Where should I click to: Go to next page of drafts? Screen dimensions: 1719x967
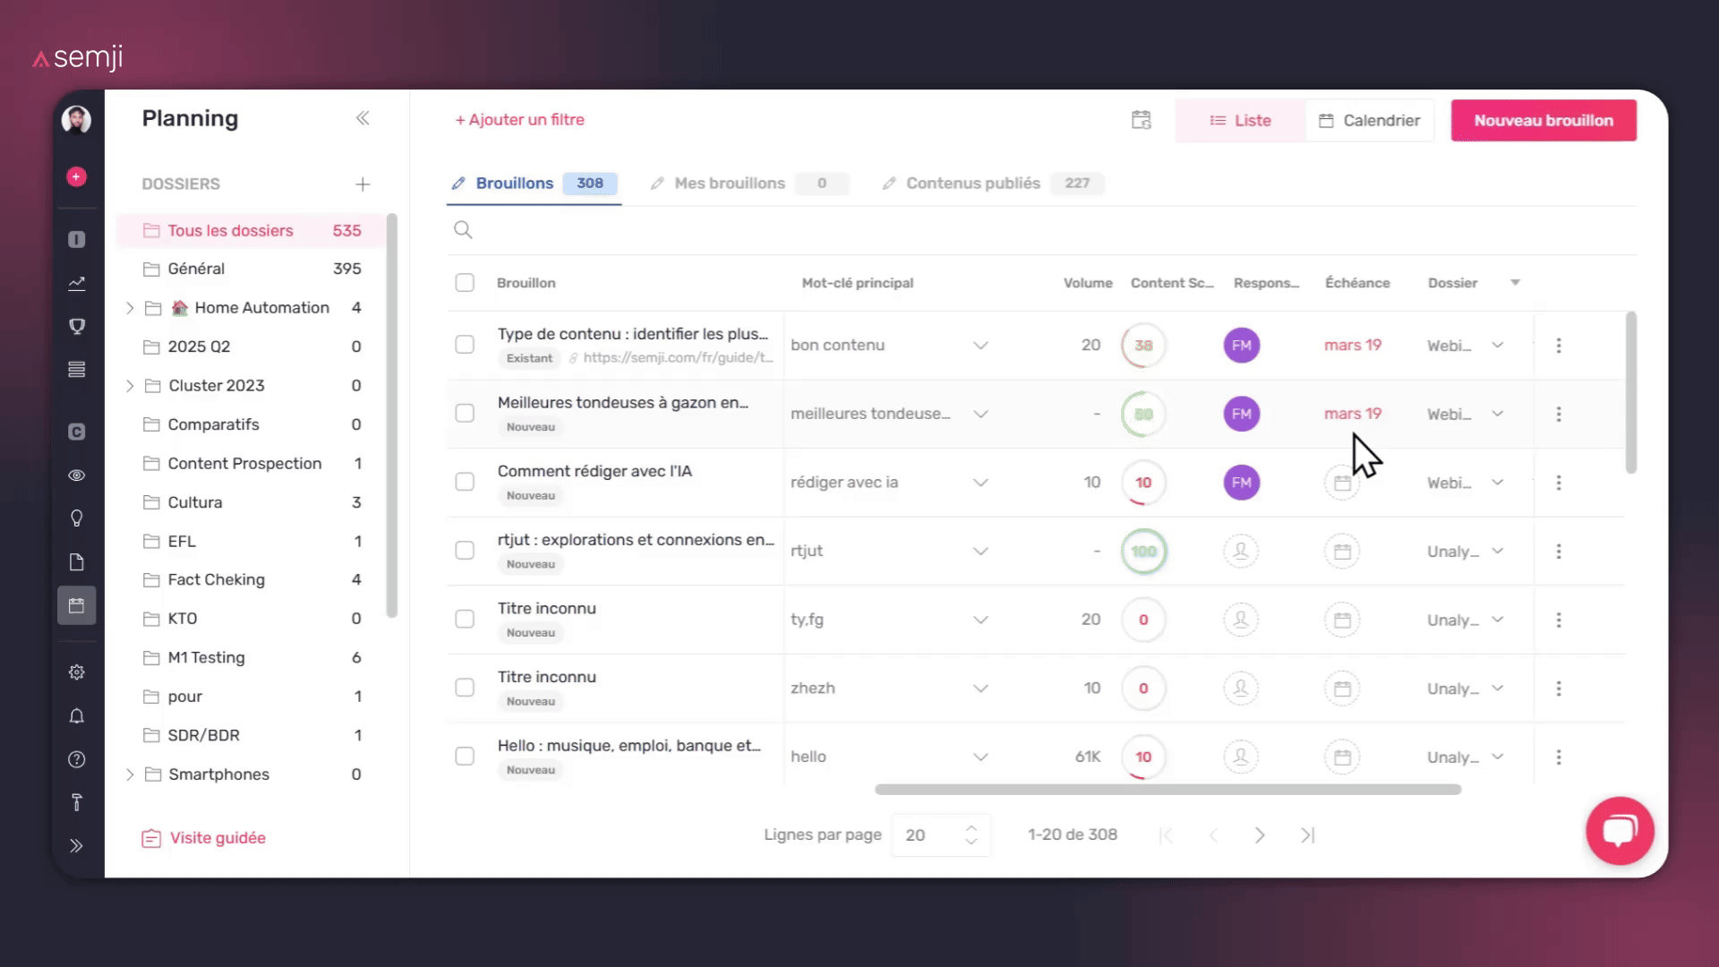click(1260, 835)
